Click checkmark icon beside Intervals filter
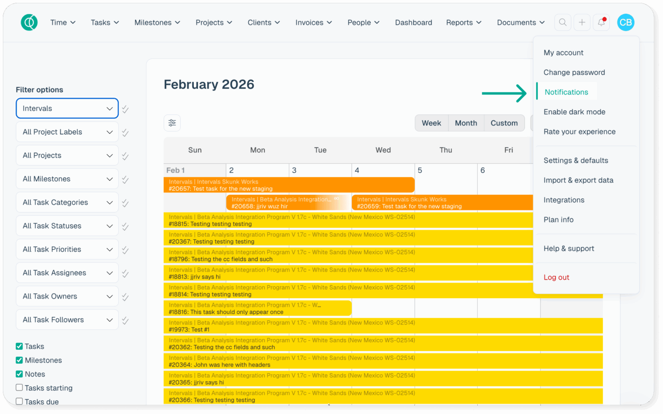This screenshot has height=414, width=663. pyautogui.click(x=125, y=109)
